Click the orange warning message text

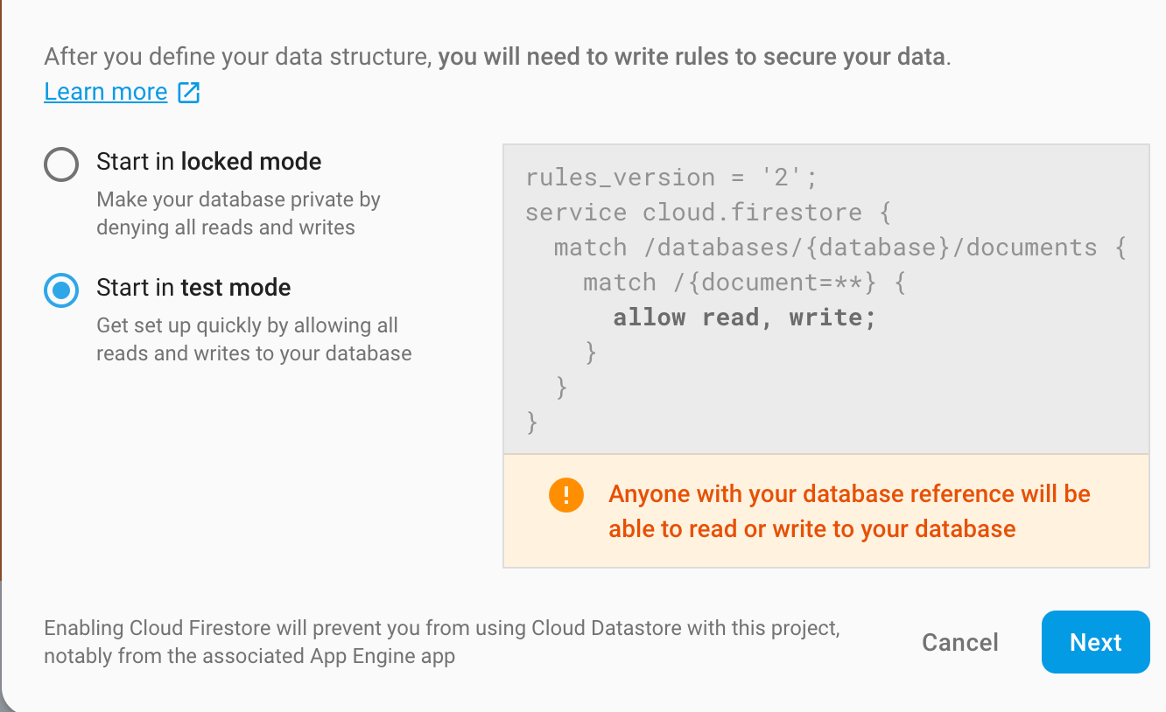coord(847,511)
